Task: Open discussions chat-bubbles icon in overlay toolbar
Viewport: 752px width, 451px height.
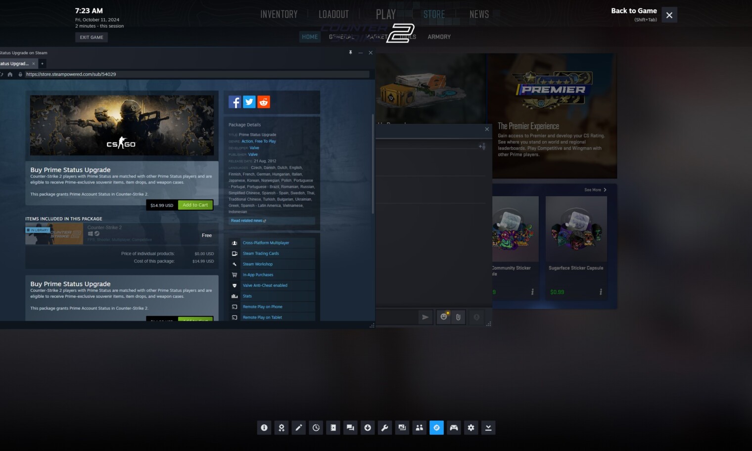Action: pos(350,428)
